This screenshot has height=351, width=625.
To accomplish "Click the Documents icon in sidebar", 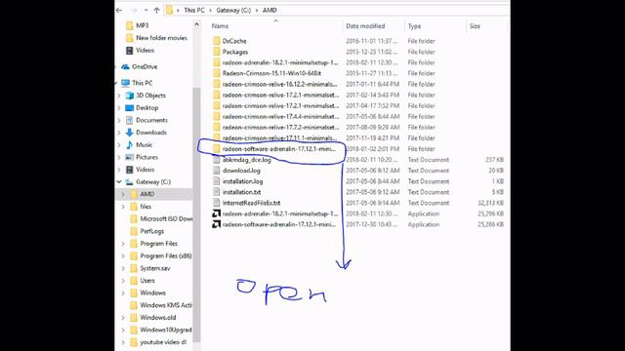I will pos(130,120).
